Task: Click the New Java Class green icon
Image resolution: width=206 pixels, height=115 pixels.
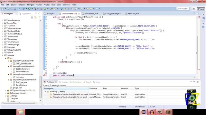Action: [45, 9]
